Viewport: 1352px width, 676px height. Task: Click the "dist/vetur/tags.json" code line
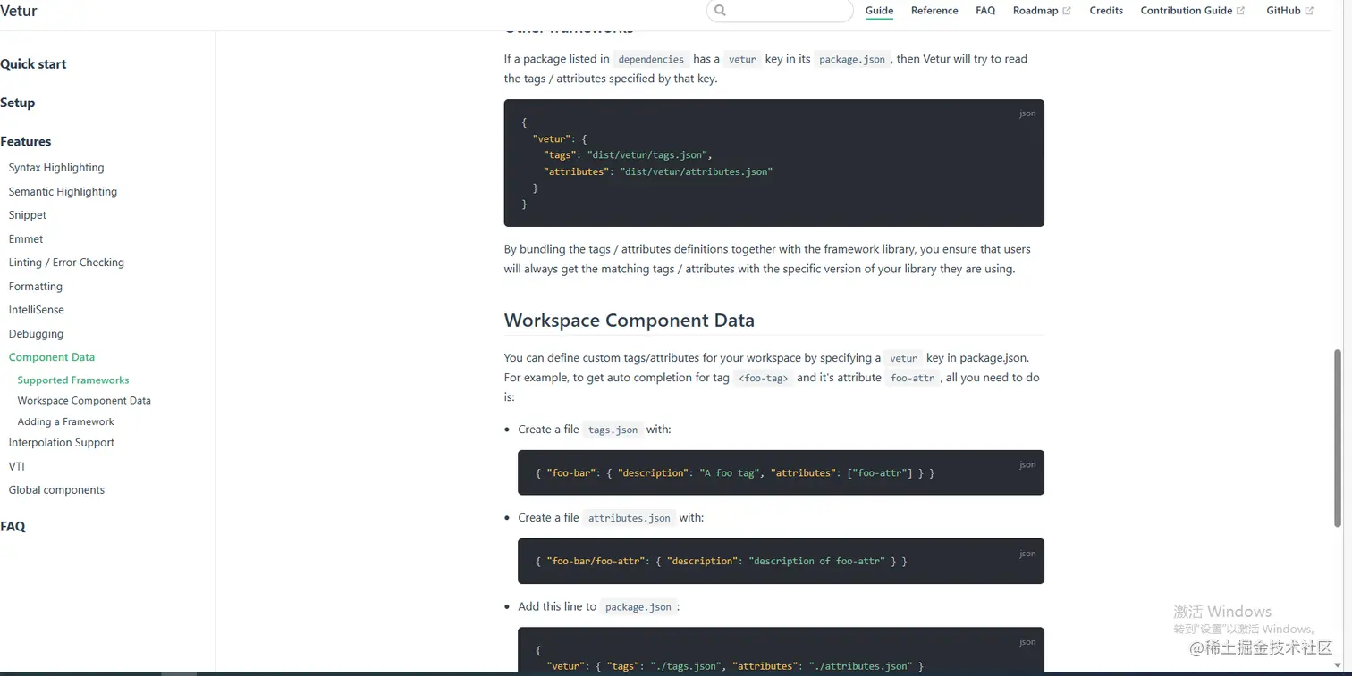(628, 155)
